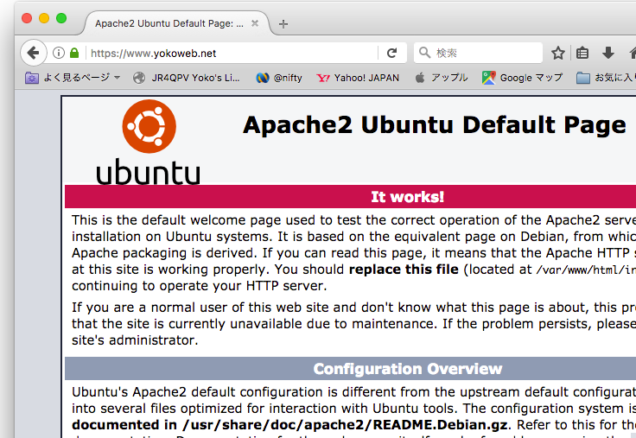Open the bookmarks list icon

(582, 53)
